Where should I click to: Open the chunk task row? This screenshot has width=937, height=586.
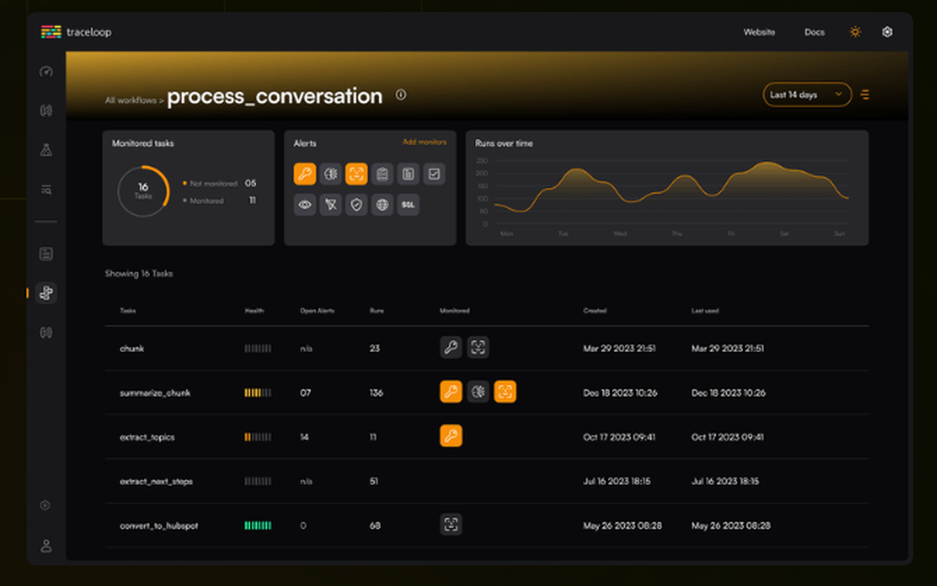pyautogui.click(x=486, y=348)
